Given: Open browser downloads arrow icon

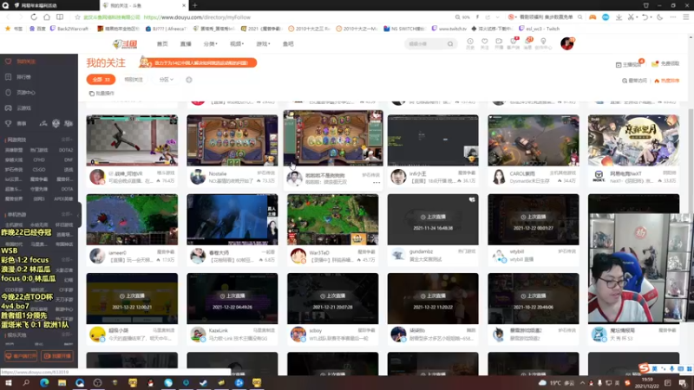Looking at the screenshot, I should coord(619,16).
